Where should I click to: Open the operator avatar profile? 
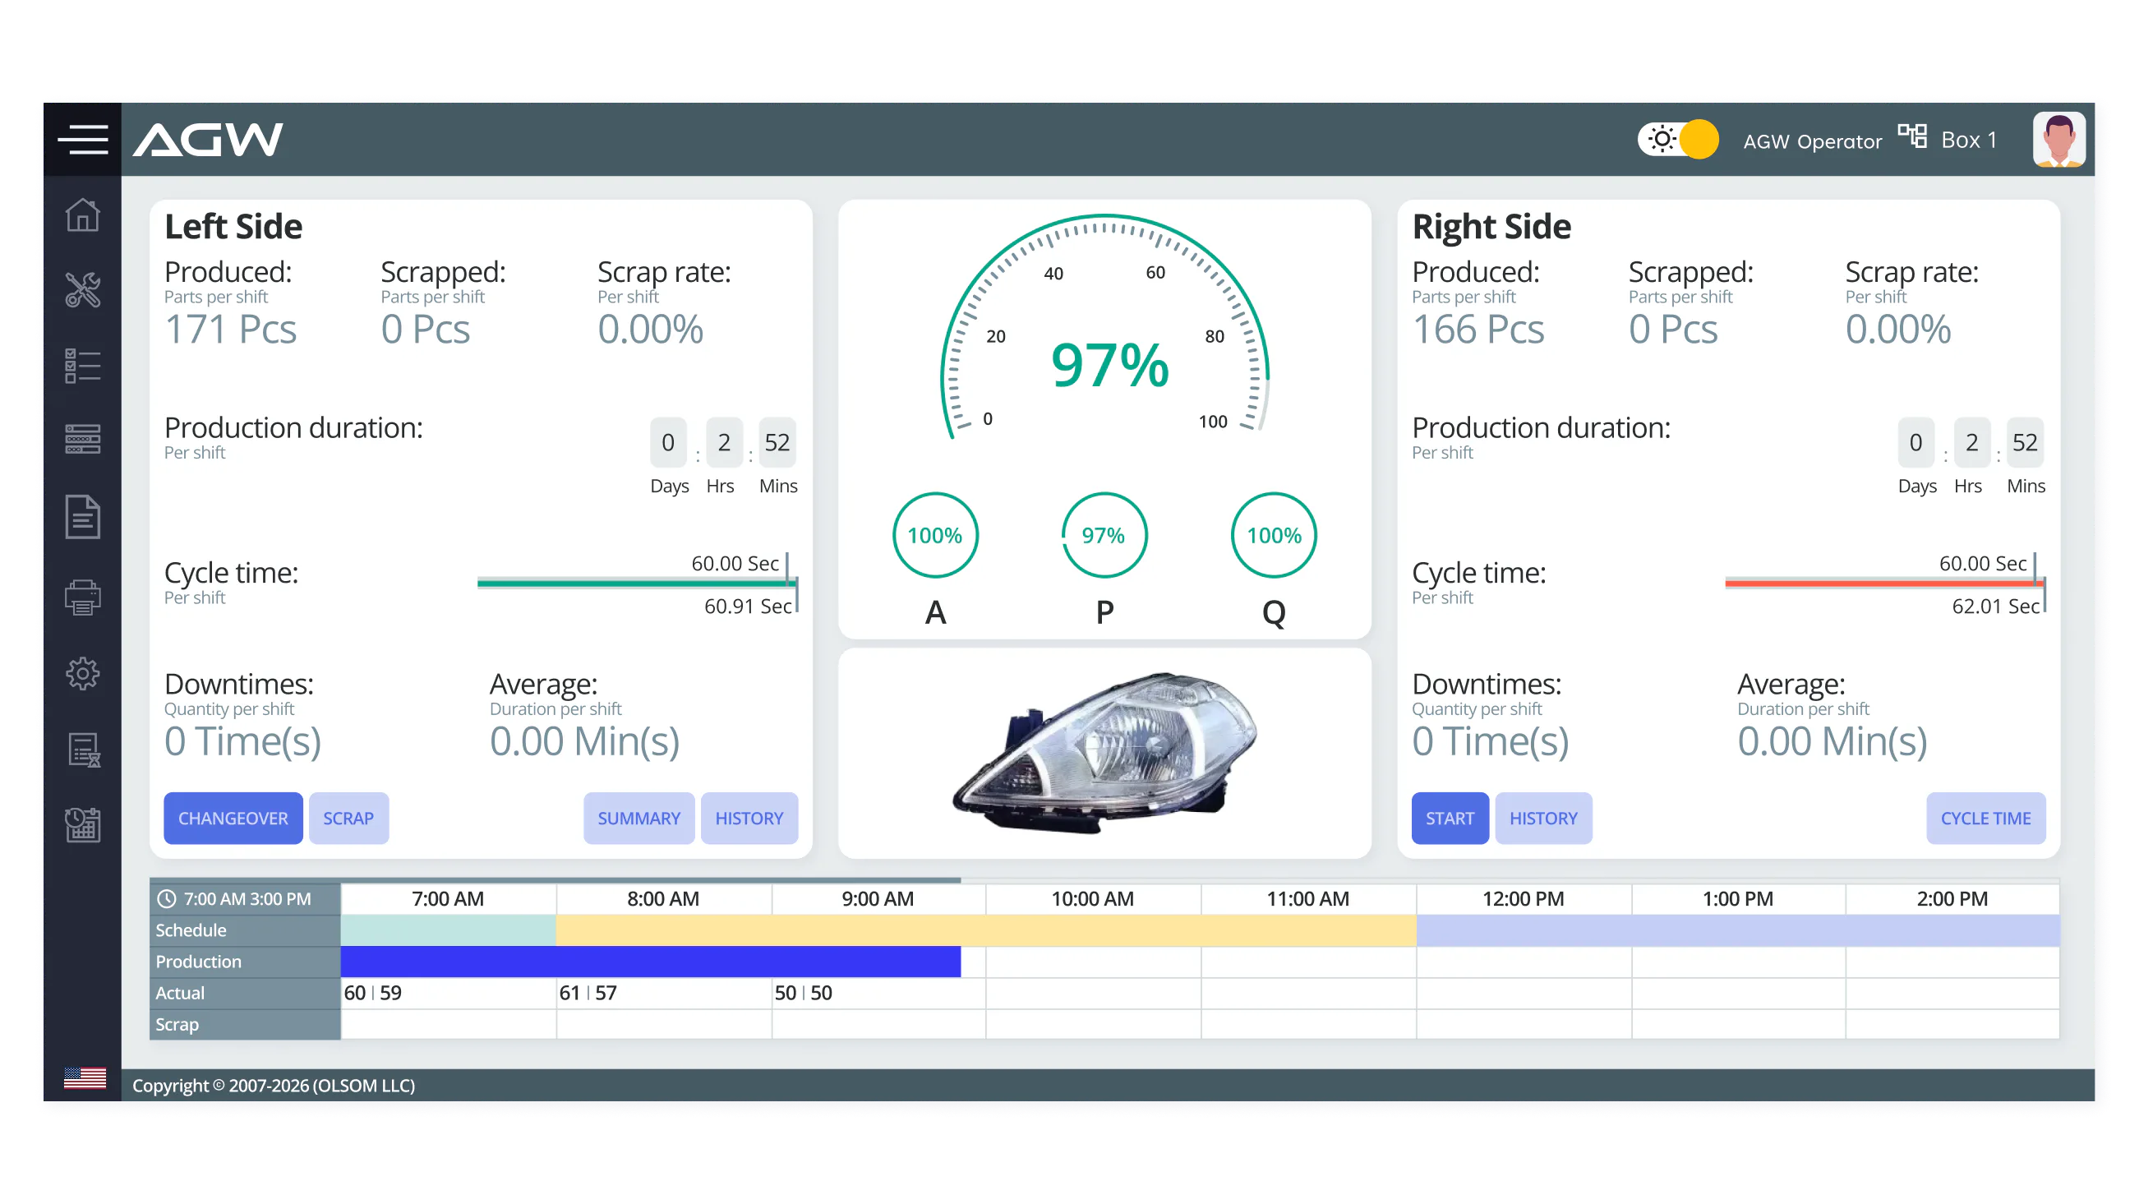coord(2059,139)
